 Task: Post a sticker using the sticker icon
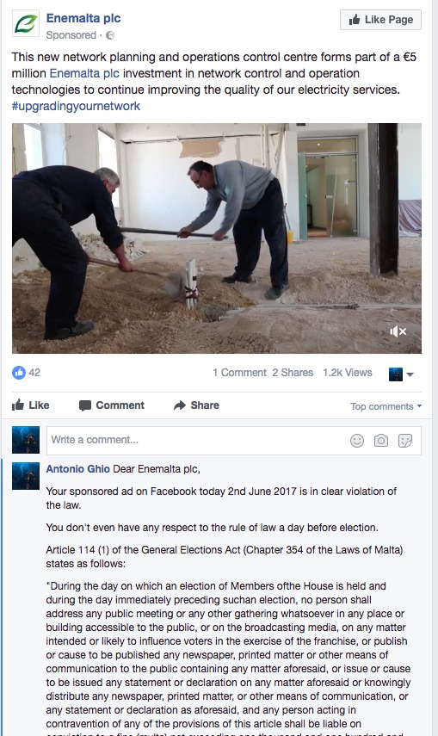[x=405, y=440]
